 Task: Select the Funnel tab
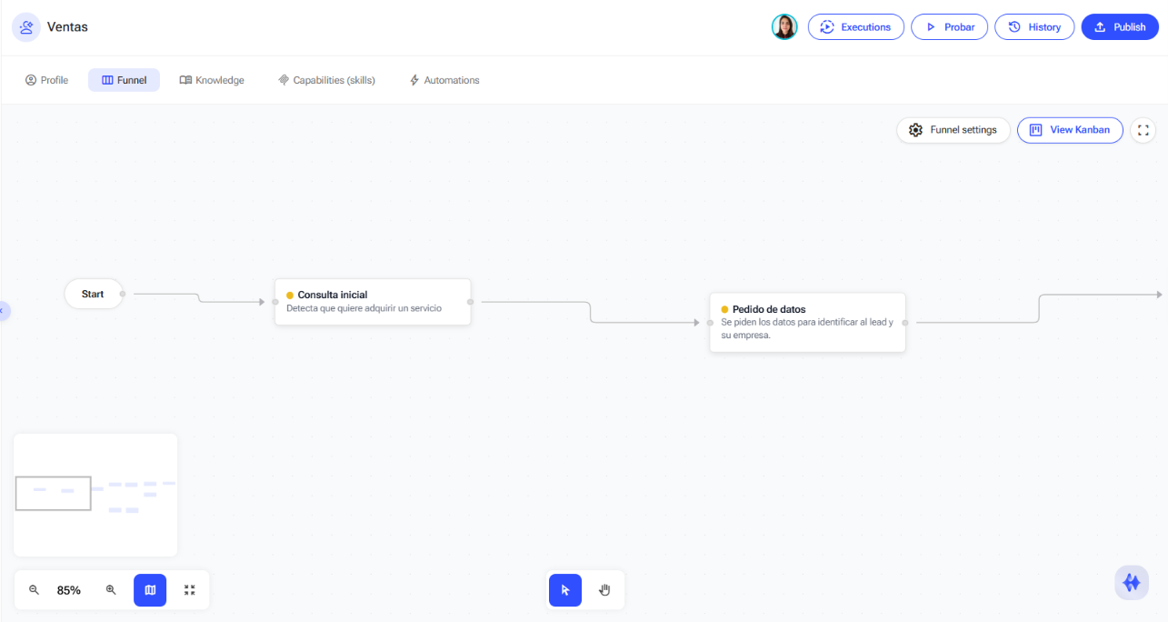click(124, 80)
